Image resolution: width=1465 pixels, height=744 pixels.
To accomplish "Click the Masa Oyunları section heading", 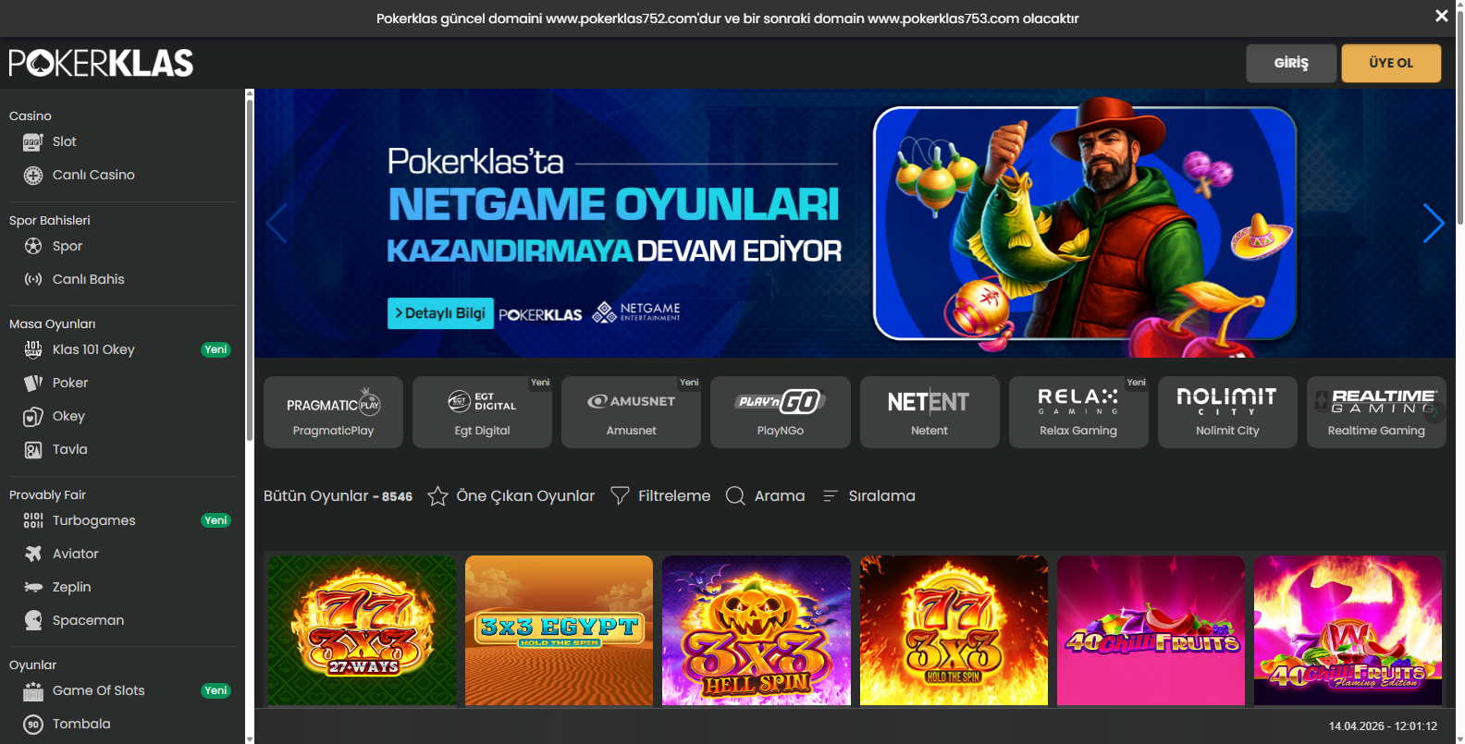I will (x=53, y=323).
